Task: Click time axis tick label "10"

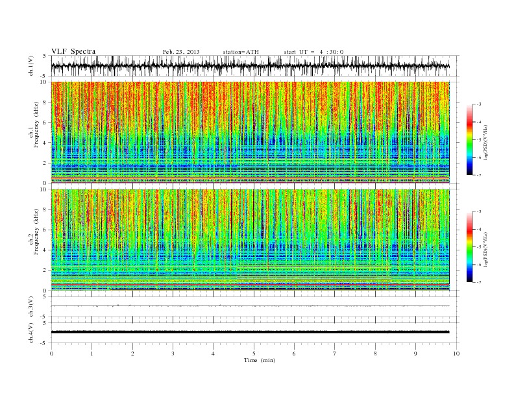Action: tap(456, 354)
